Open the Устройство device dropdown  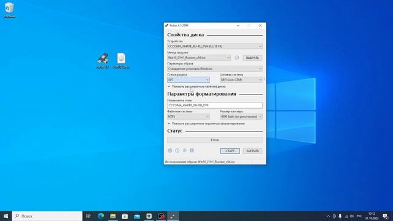(215, 47)
